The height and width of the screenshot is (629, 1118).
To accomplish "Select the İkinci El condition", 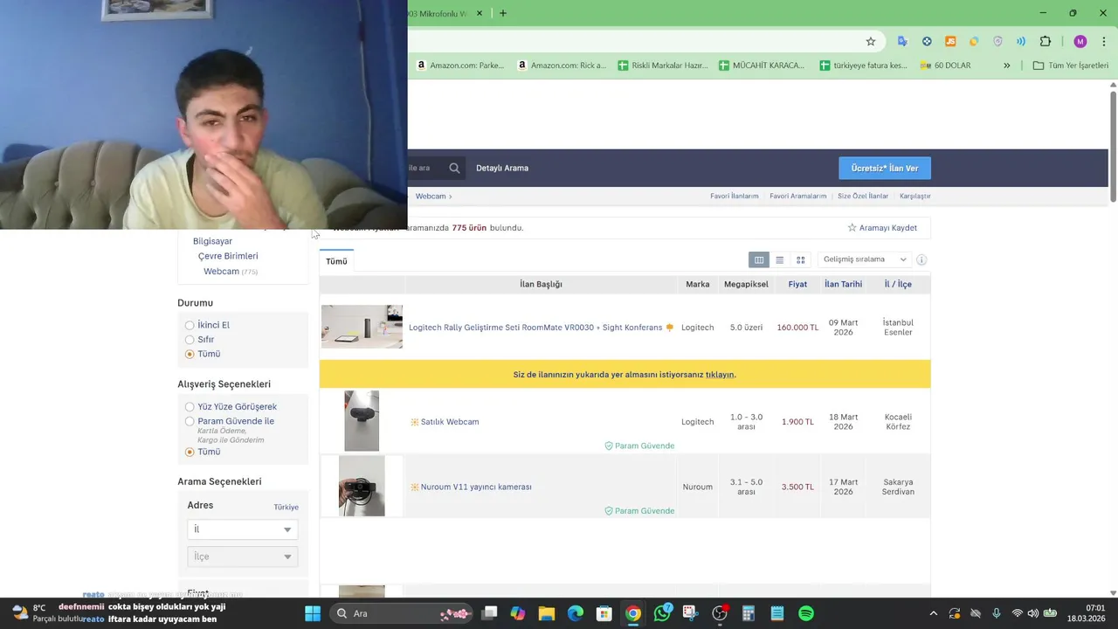I will click(x=190, y=325).
